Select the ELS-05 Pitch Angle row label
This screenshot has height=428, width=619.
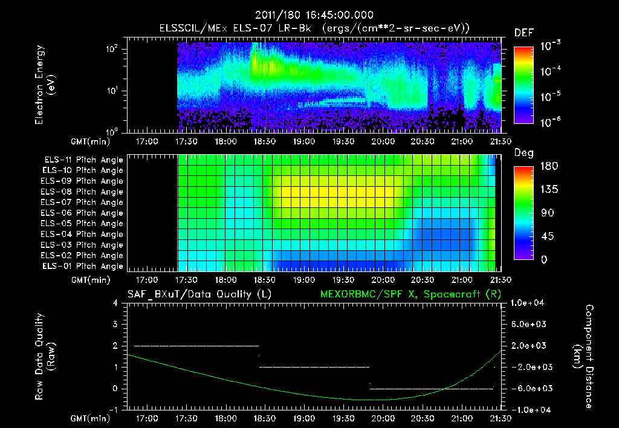click(82, 224)
